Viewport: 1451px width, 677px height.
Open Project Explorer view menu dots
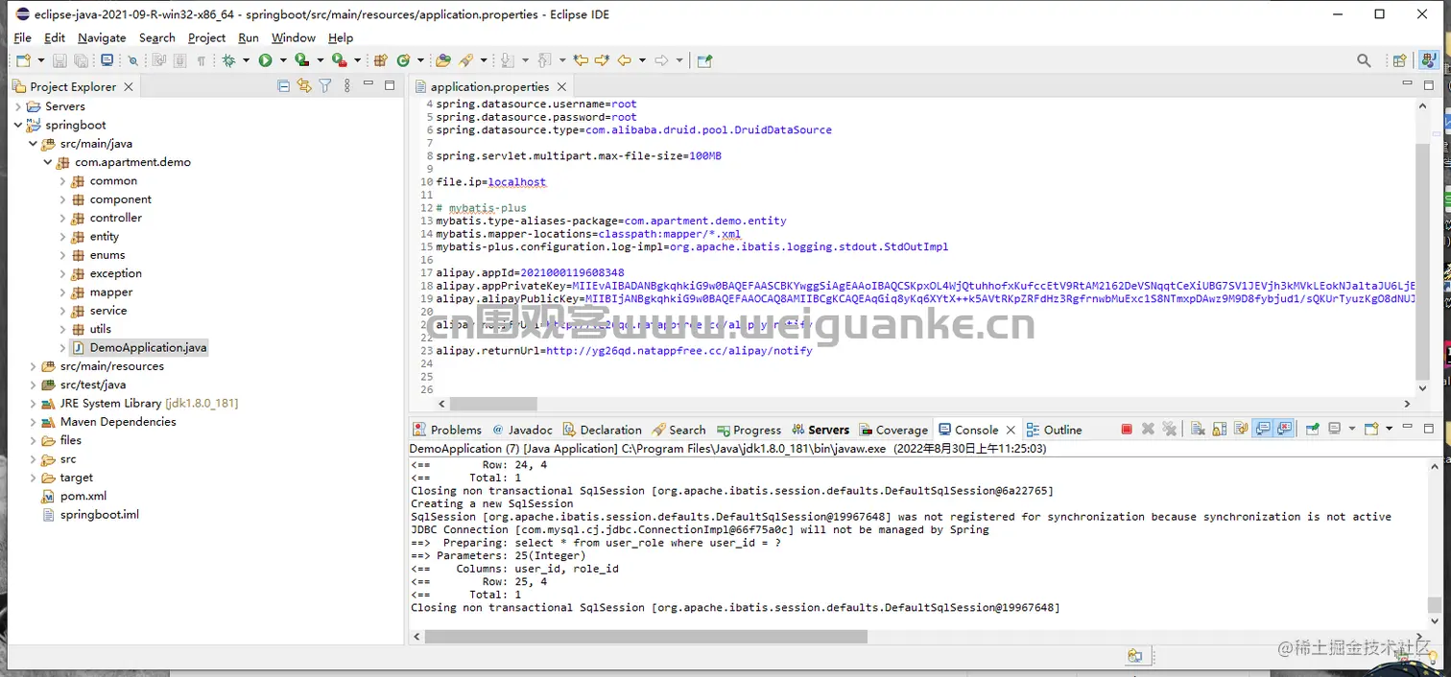[347, 86]
